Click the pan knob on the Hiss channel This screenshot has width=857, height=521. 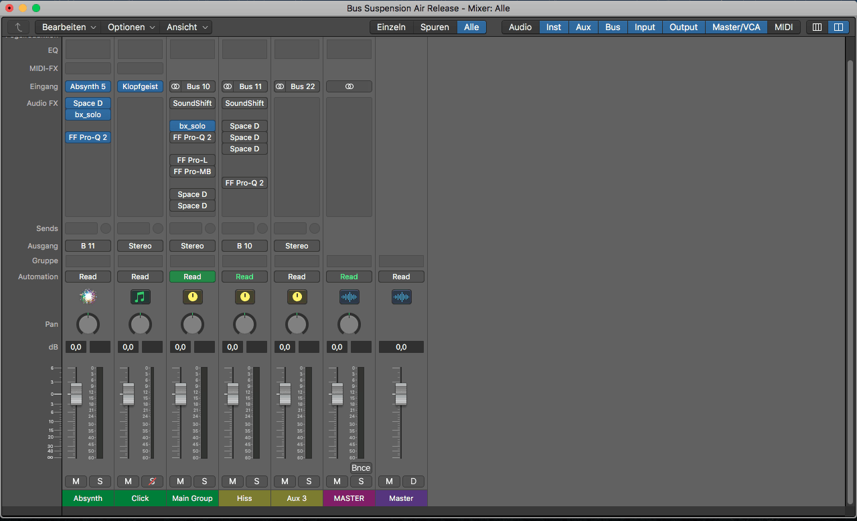click(244, 324)
